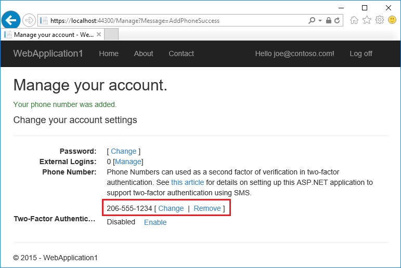The image size is (401, 268).
Task: Click the browser Back arrow button
Action: pos(11,20)
